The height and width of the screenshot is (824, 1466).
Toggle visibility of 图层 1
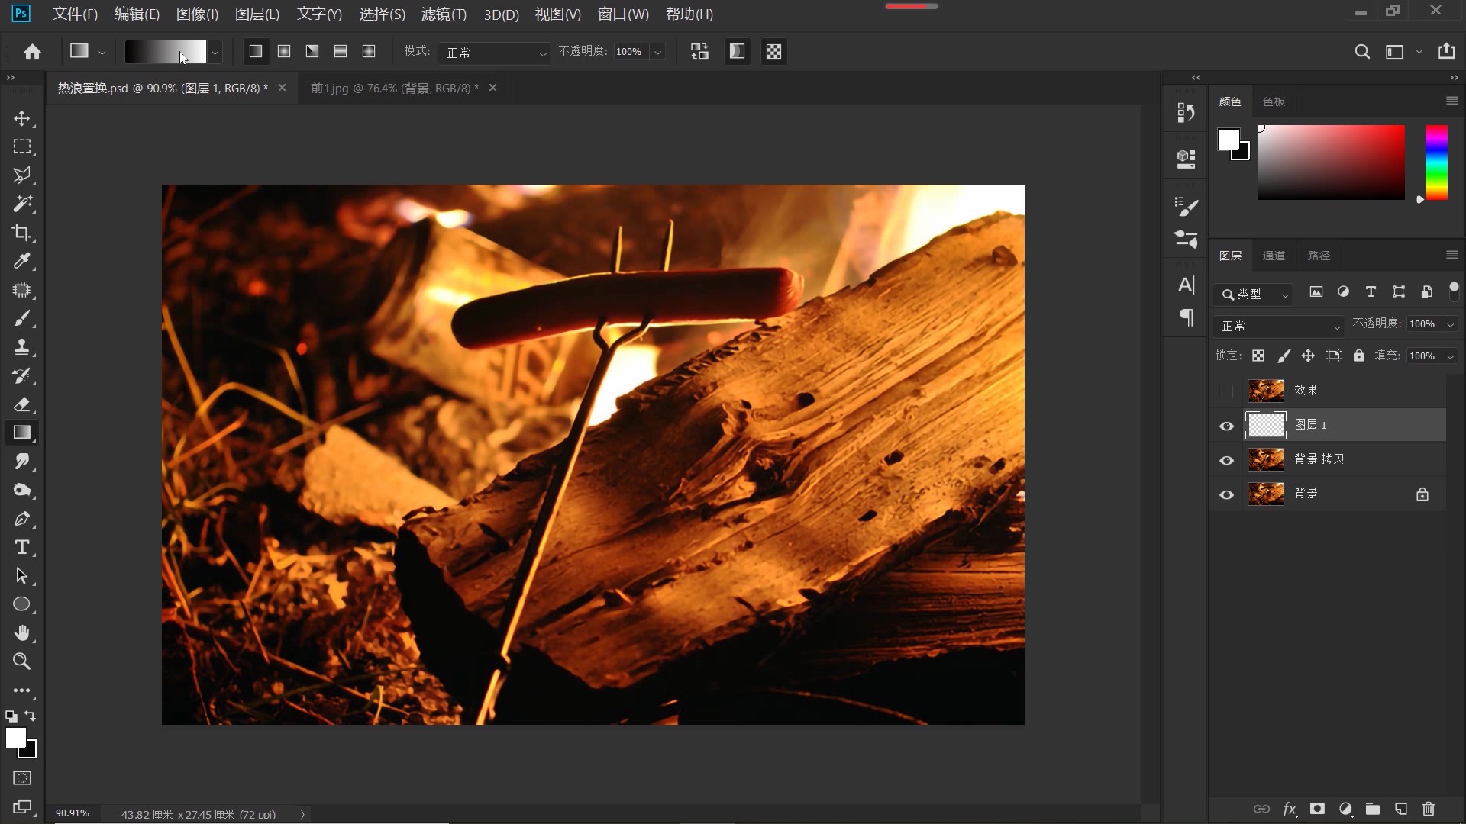(x=1226, y=426)
